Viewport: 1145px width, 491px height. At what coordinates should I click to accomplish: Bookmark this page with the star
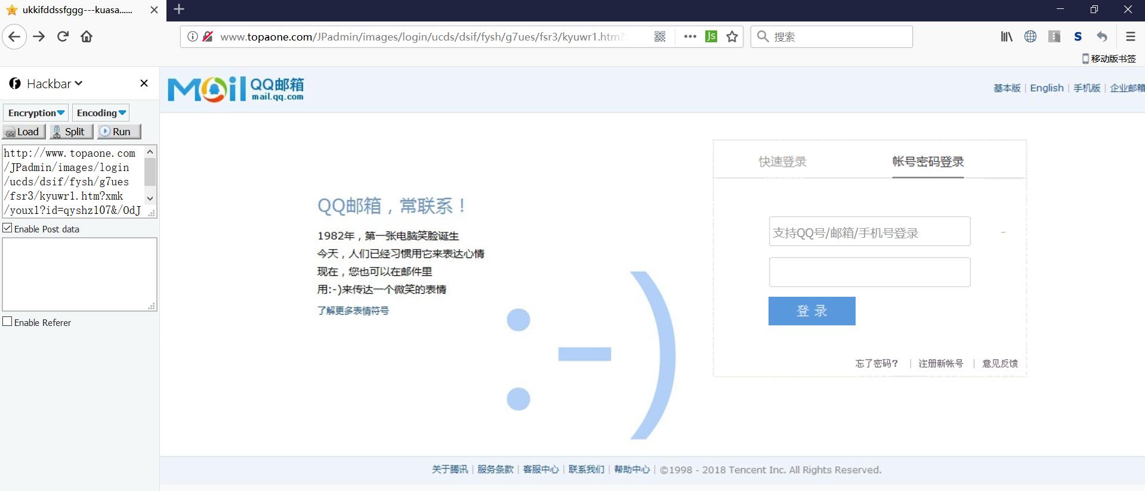click(732, 37)
